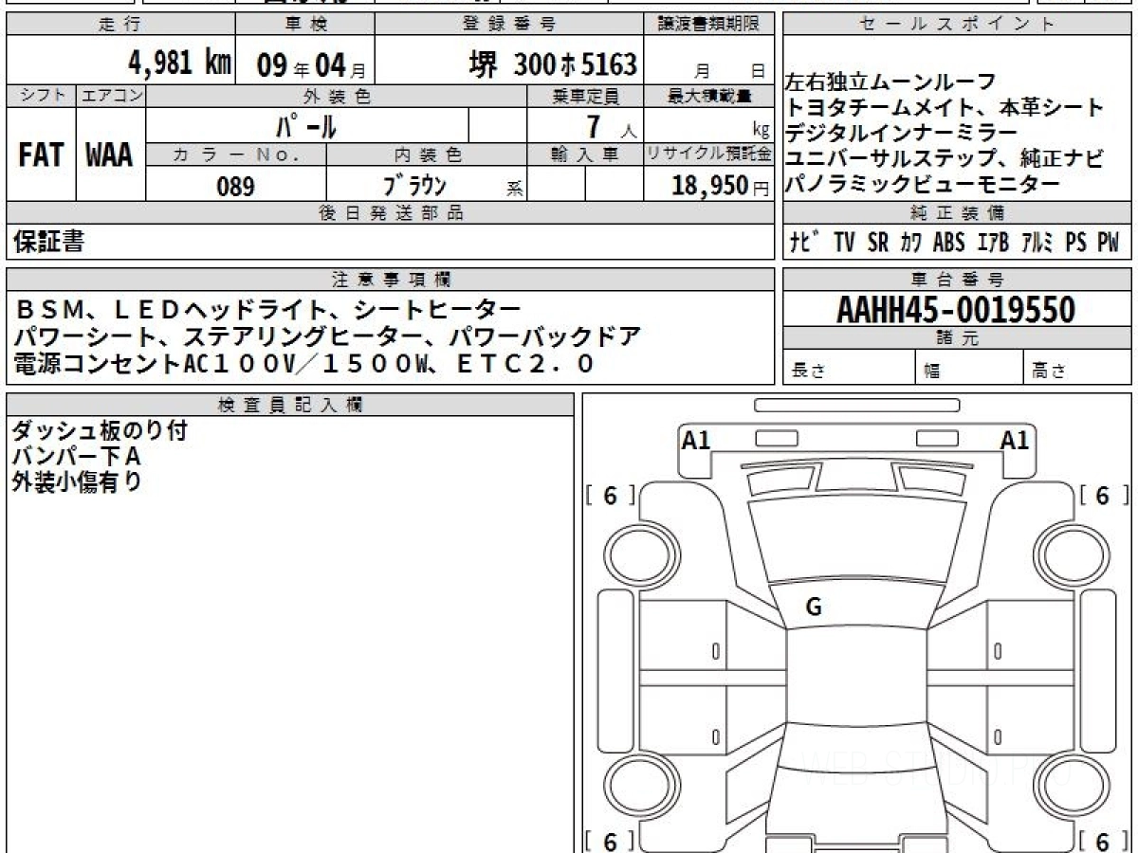Select the PS equipment code
The width and height of the screenshot is (1138, 853).
click(1076, 243)
